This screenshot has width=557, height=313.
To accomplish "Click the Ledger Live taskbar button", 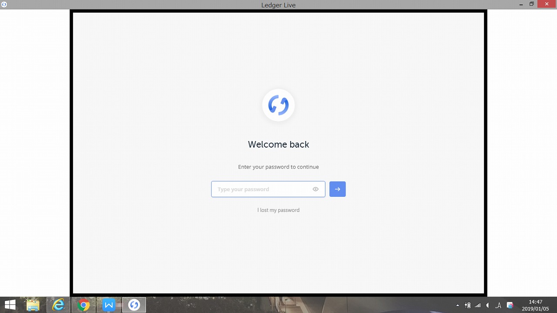I will click(x=134, y=305).
